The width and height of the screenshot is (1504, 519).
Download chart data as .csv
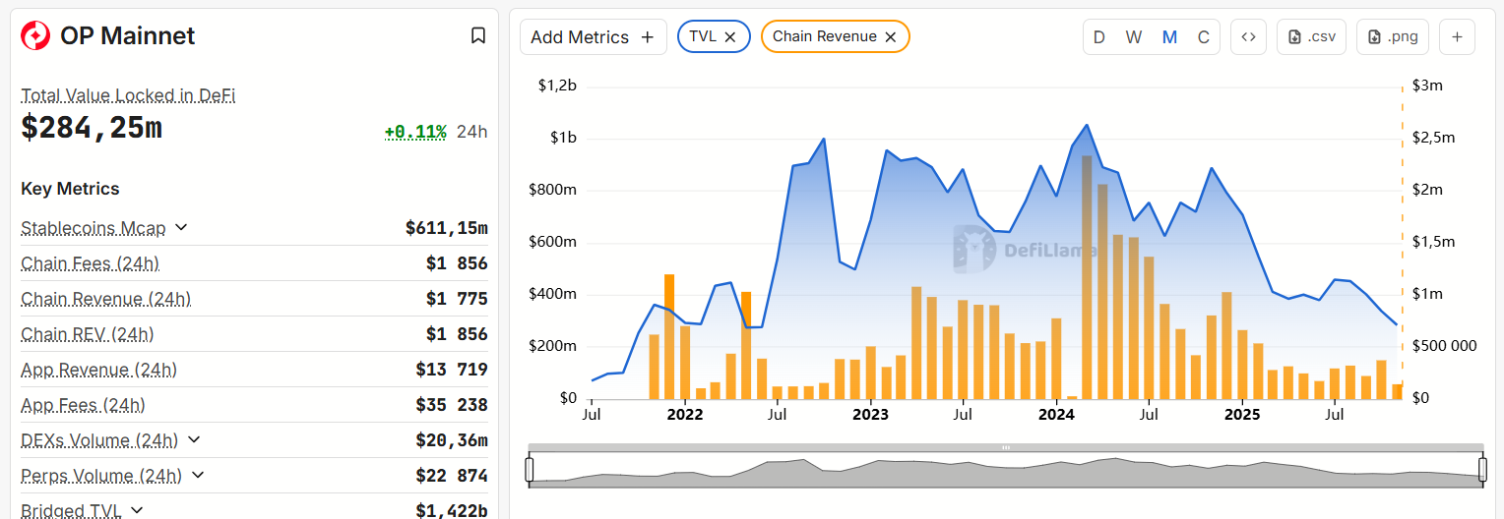point(1311,37)
